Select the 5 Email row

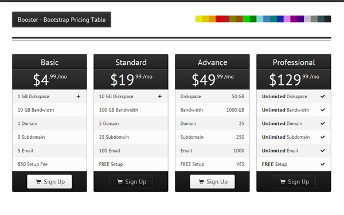pyautogui.click(x=49, y=151)
